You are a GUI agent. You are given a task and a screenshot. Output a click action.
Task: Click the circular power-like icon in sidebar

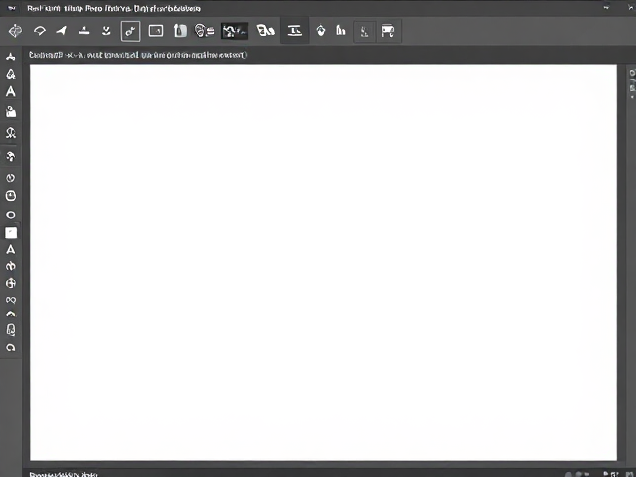point(11,178)
